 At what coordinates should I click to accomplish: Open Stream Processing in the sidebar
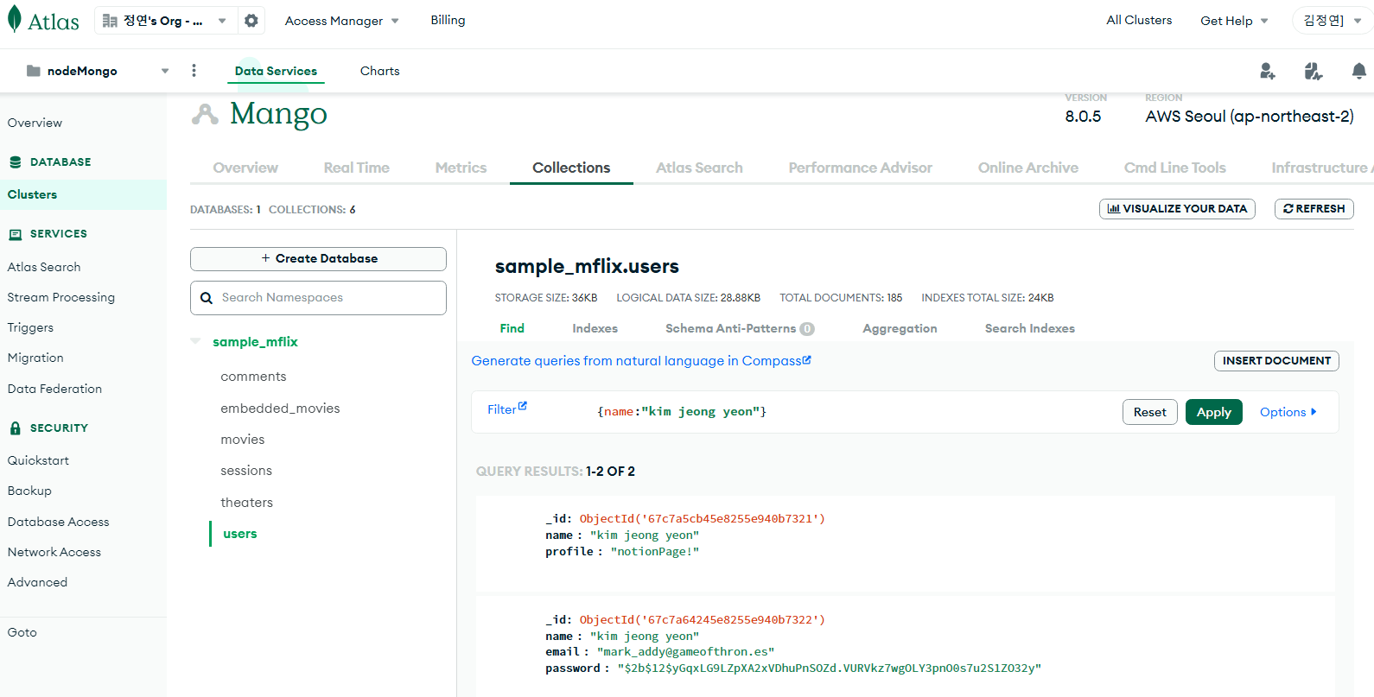click(x=61, y=297)
